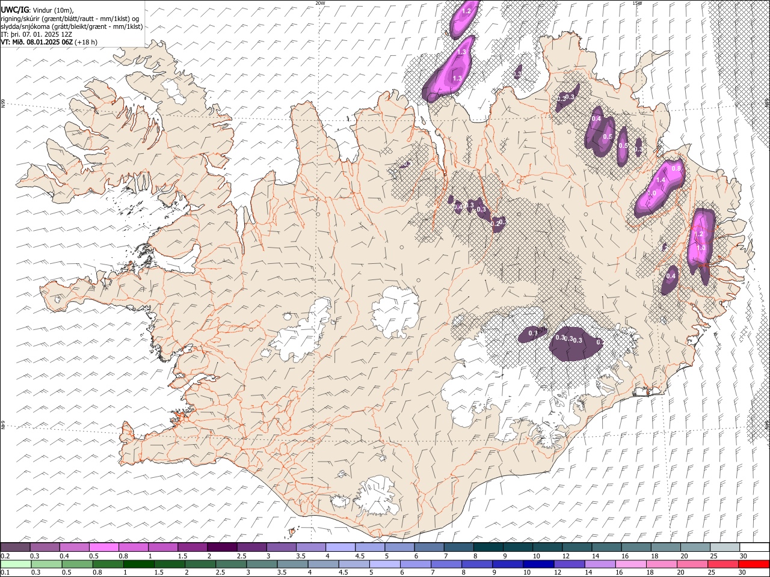Image resolution: width=770 pixels, height=577 pixels.
Task: Select lower legend swatch between 0.1 and 0.3
Action: click(16, 564)
